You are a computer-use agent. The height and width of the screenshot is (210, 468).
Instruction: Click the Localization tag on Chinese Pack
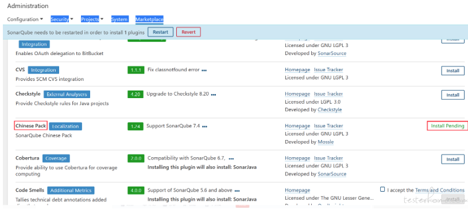(x=65, y=126)
